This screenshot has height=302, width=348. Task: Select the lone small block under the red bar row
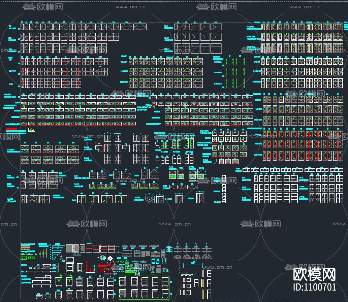32,130
